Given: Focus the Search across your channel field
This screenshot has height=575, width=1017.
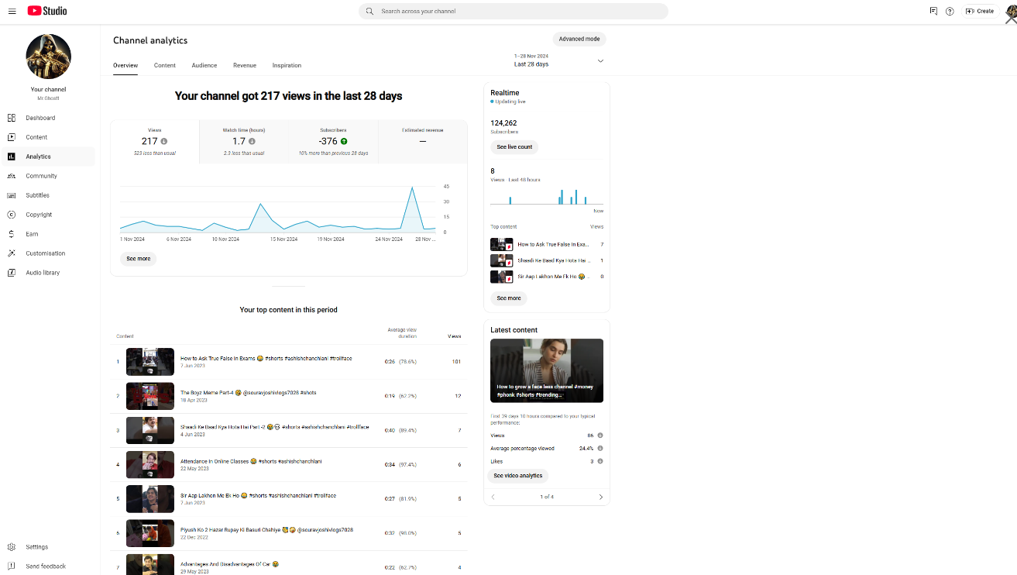Looking at the screenshot, I should [x=514, y=12].
